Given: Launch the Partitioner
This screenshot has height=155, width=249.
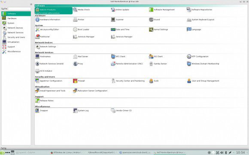Looking at the screenshot, I should [43, 36].
